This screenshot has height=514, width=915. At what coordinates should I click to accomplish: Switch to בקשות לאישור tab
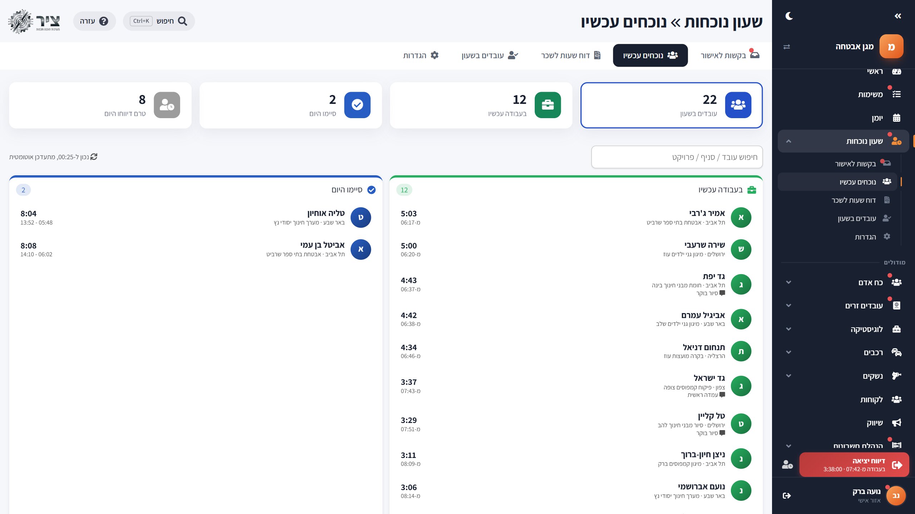point(729,55)
